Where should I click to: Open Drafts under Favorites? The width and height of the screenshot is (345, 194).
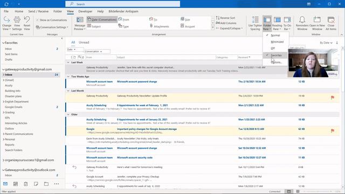coord(9,60)
